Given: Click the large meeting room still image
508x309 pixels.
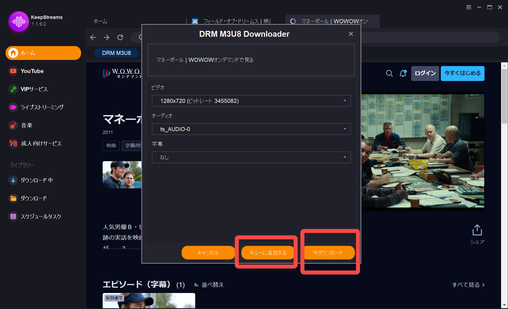Looking at the screenshot, I should tap(423, 151).
